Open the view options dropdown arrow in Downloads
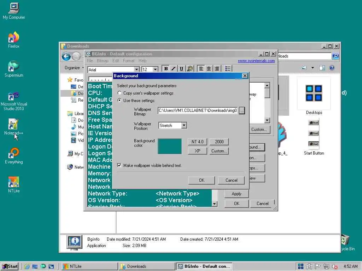 (313, 68)
